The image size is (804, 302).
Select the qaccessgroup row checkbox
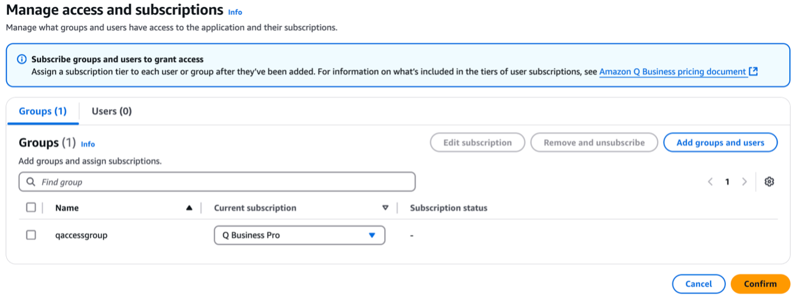tap(31, 235)
